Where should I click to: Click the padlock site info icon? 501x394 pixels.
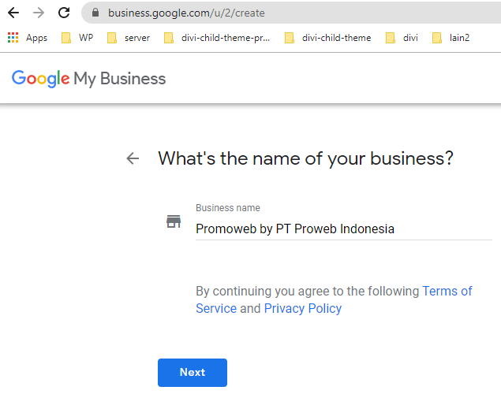click(95, 13)
